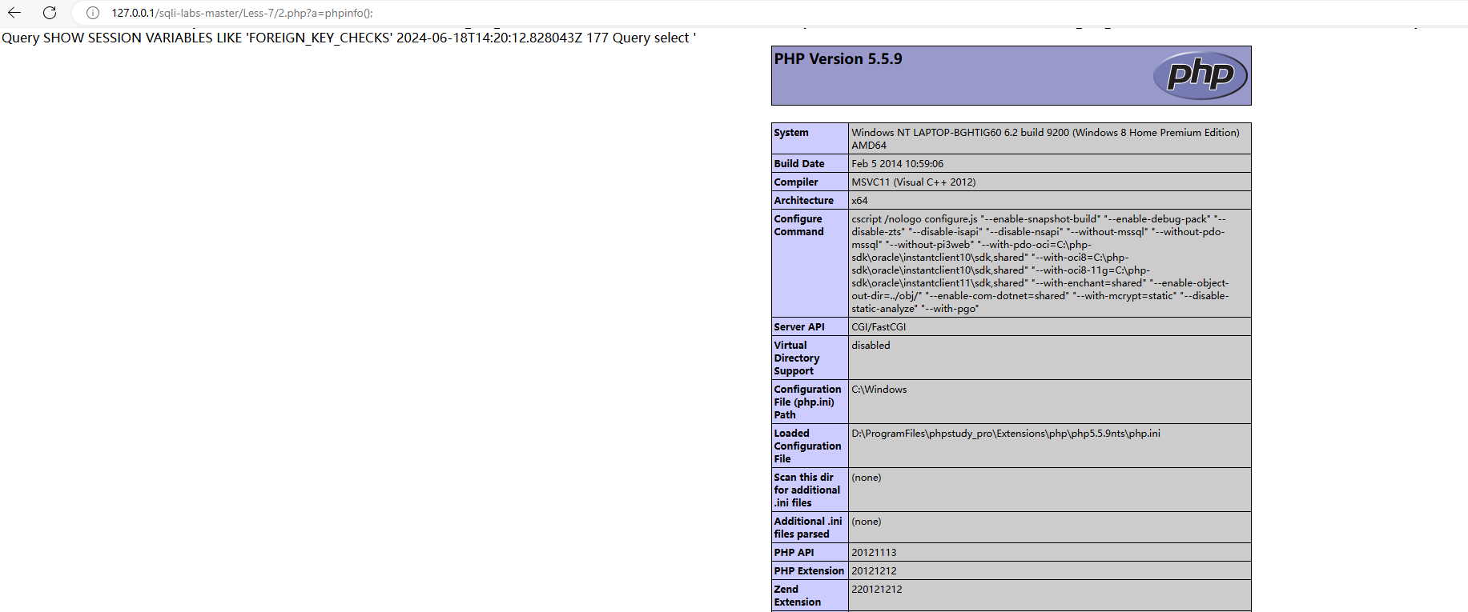This screenshot has width=1468, height=612.
Task: Select '(none)' in Scan this dir row
Action: click(x=867, y=478)
